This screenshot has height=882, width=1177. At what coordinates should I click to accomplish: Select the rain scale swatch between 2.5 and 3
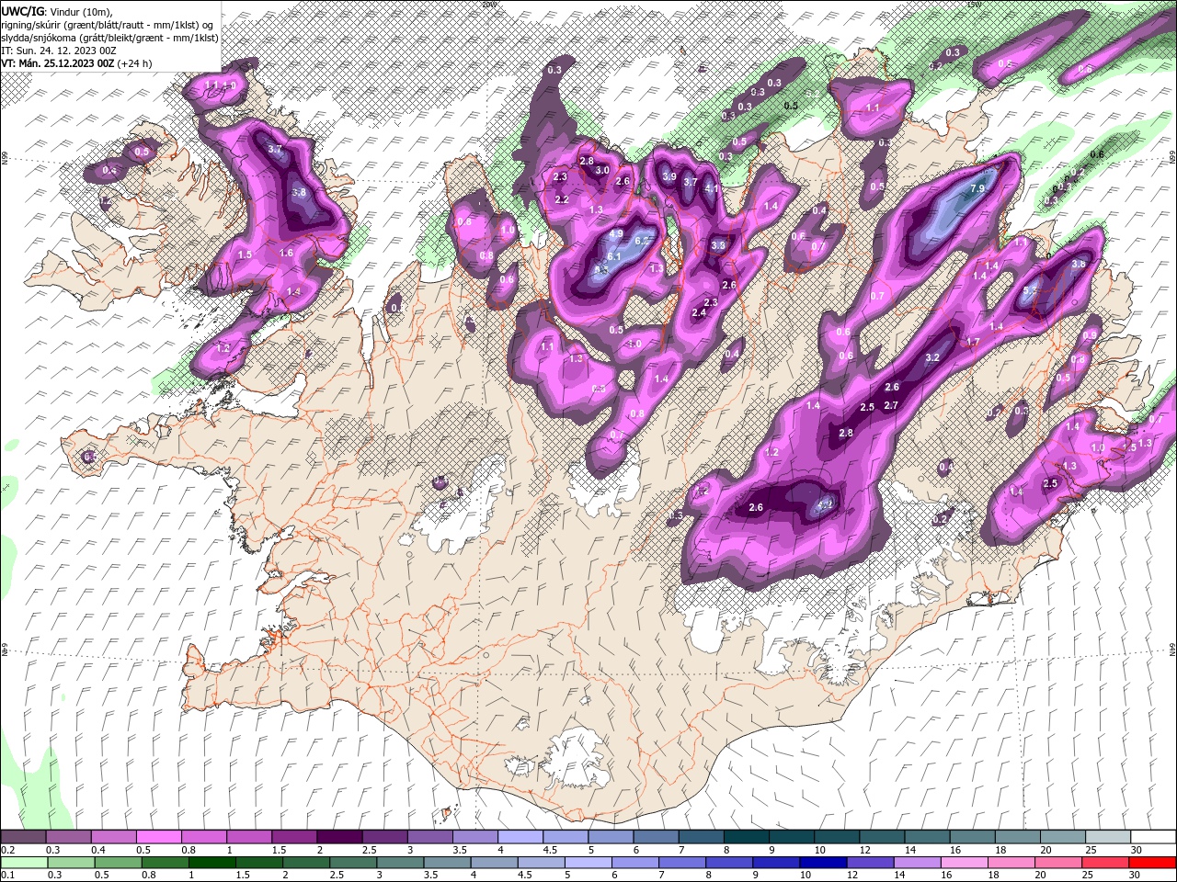pos(352,862)
